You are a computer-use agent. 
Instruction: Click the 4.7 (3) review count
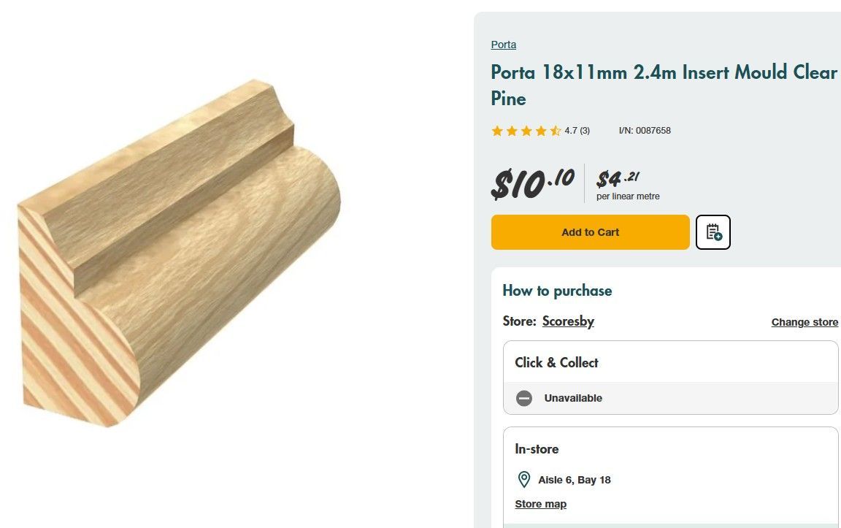(577, 131)
